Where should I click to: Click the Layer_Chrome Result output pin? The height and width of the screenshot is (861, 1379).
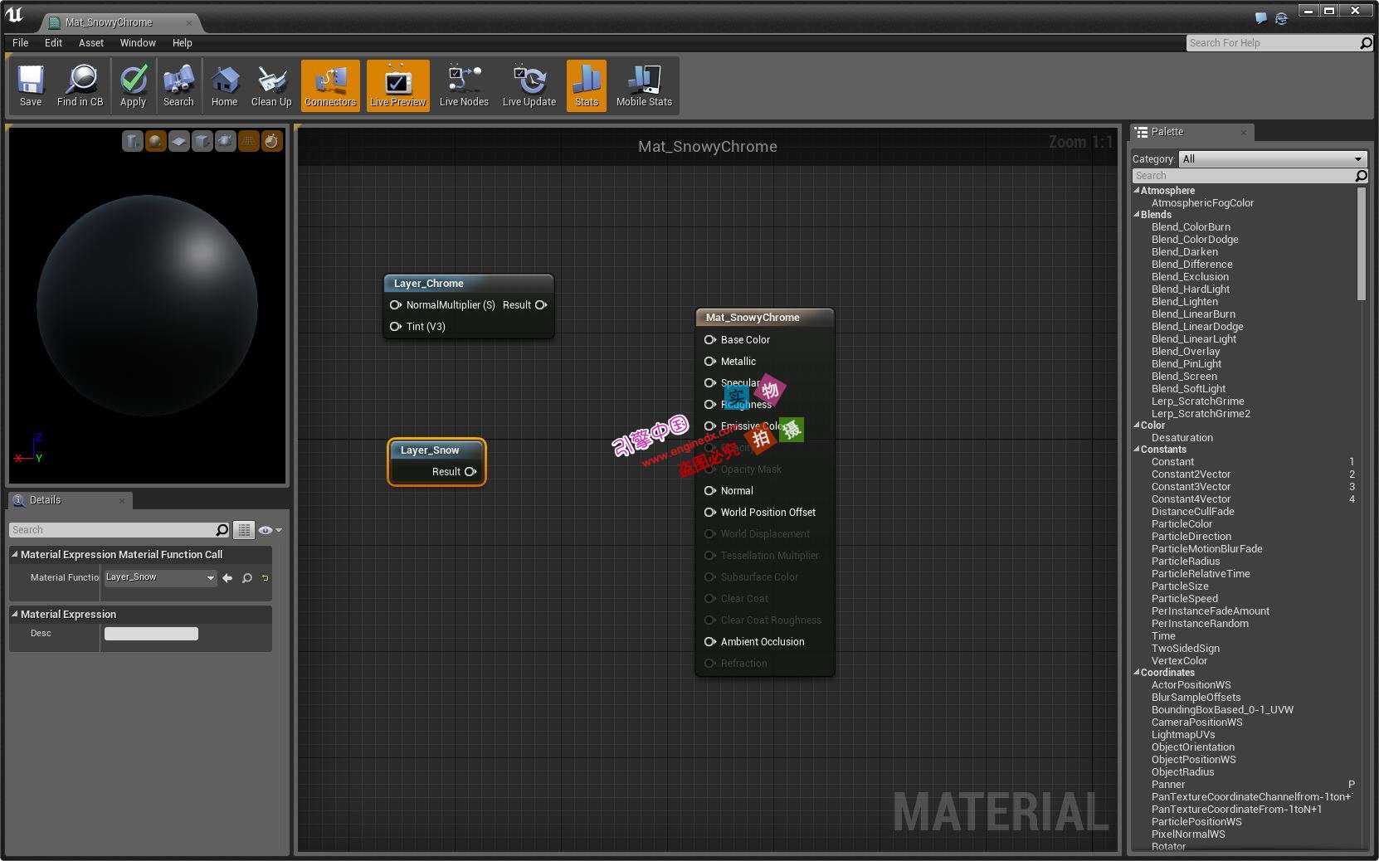[541, 305]
